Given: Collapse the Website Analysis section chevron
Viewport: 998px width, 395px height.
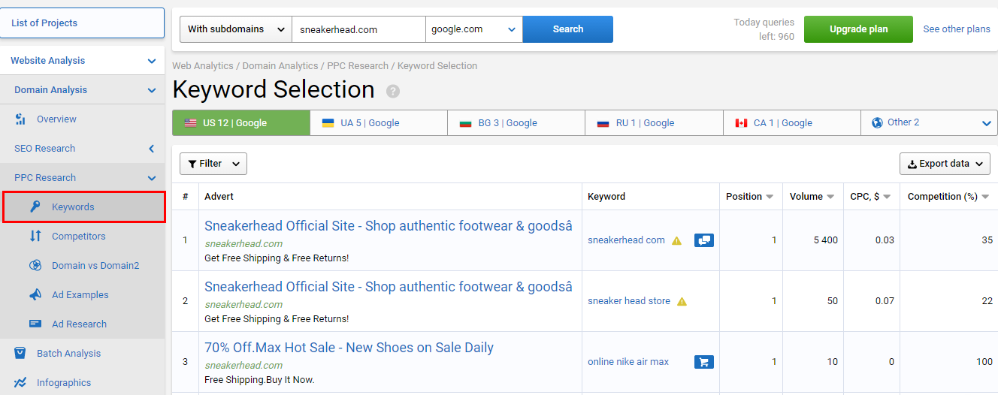Looking at the screenshot, I should (152, 61).
